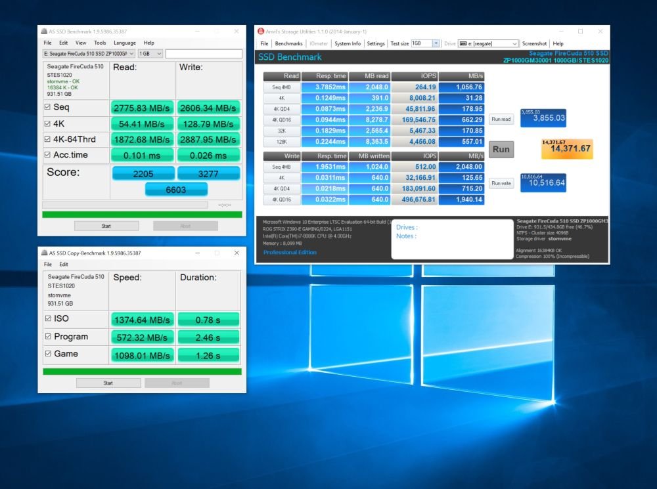Viewport: 657px width, 489px height.
Task: Expand the Seagate FireCuda 510 drive dropdown
Action: click(x=89, y=54)
